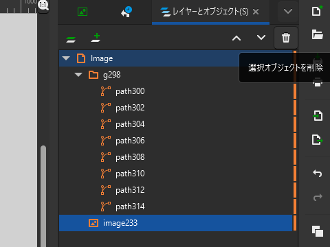330x247 pixels.
Task: Open the Export panel tab icon
Action: 82,12
